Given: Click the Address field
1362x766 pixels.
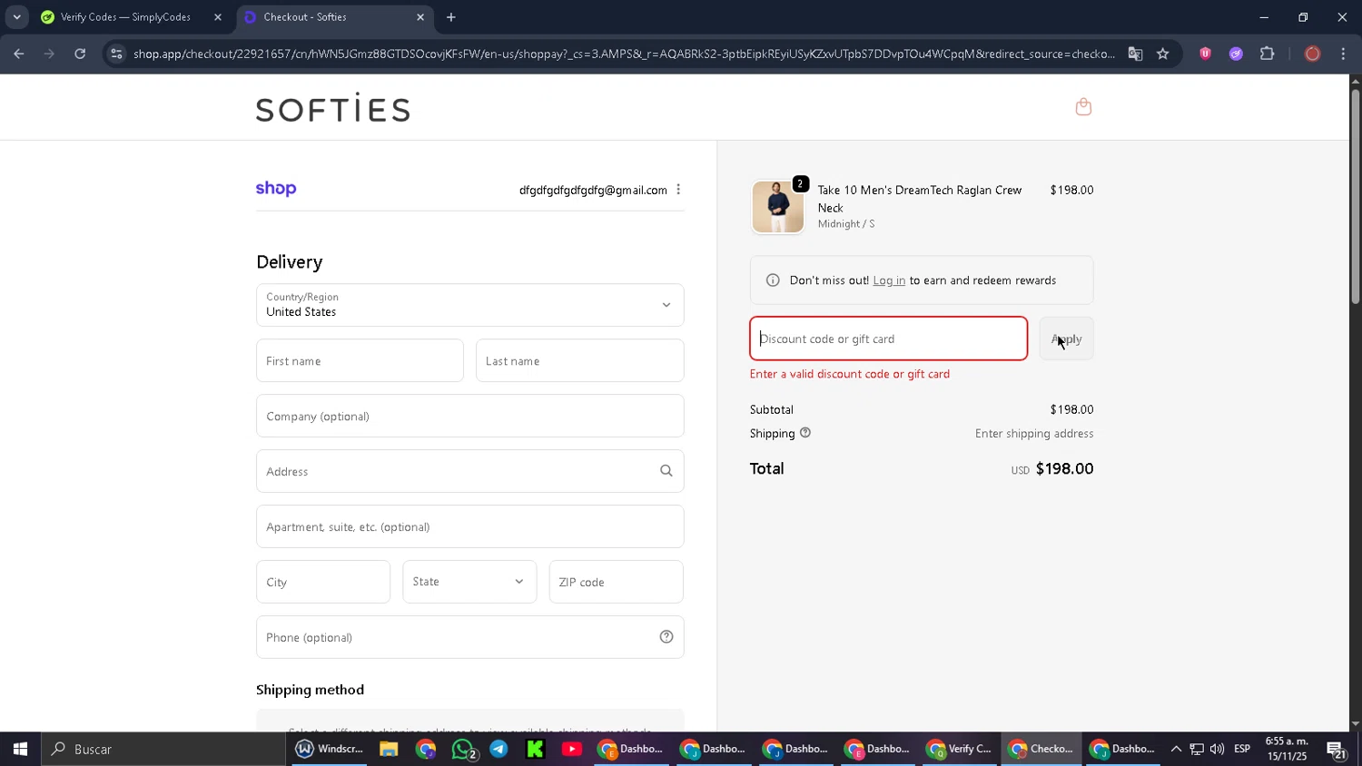Looking at the screenshot, I should click(470, 471).
